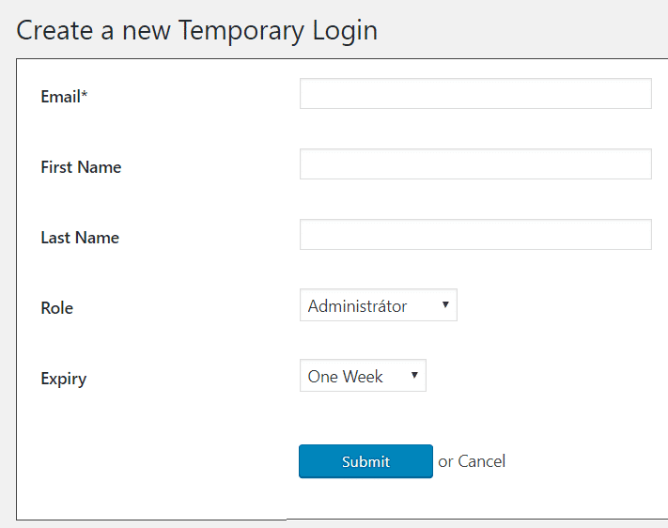The width and height of the screenshot is (668, 528).
Task: Click the Expiry label text
Action: point(63,379)
